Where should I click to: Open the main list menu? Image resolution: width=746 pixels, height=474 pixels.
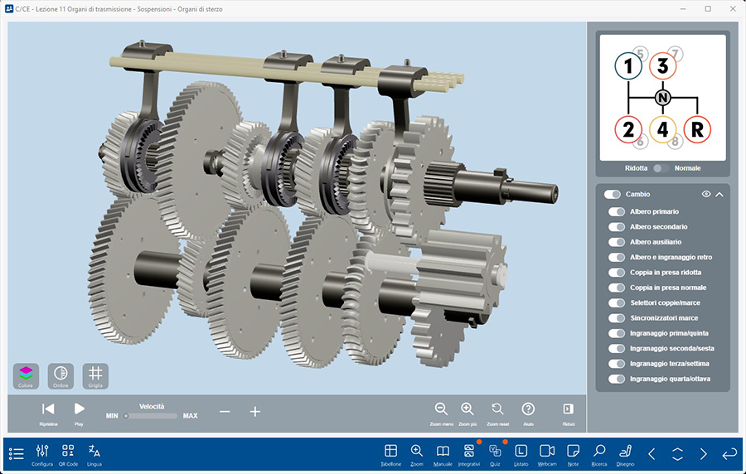[17, 453]
